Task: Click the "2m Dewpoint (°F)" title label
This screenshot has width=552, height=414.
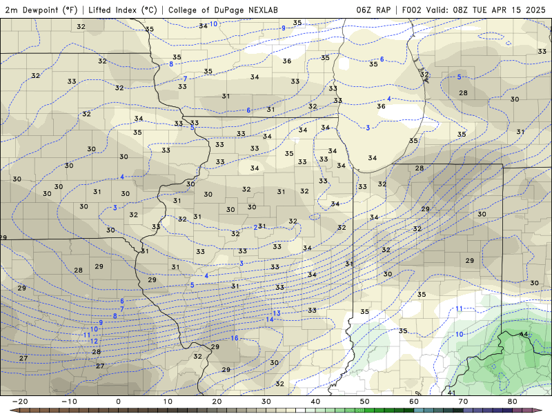Action: point(41,10)
